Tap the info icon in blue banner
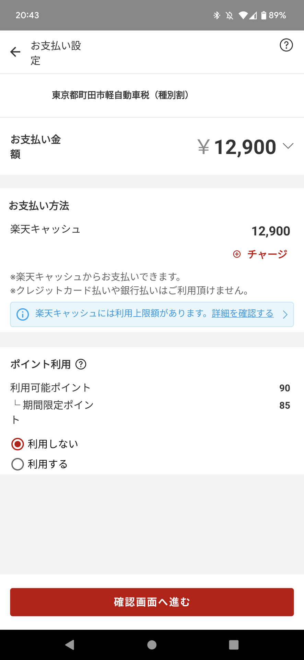This screenshot has width=304, height=660. [x=23, y=314]
